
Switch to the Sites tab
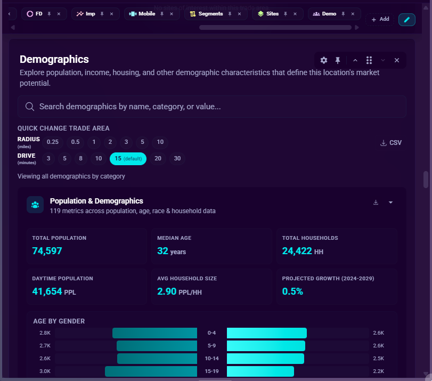268,14
